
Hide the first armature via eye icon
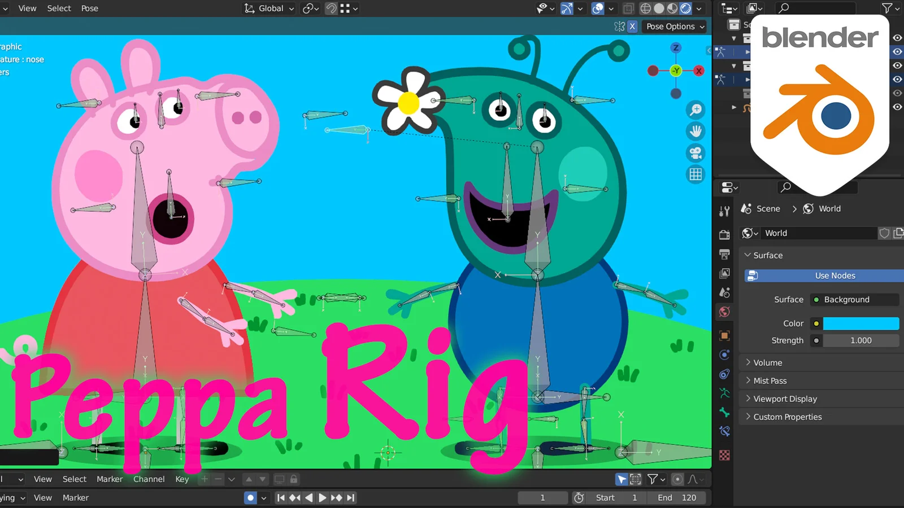pyautogui.click(x=897, y=51)
